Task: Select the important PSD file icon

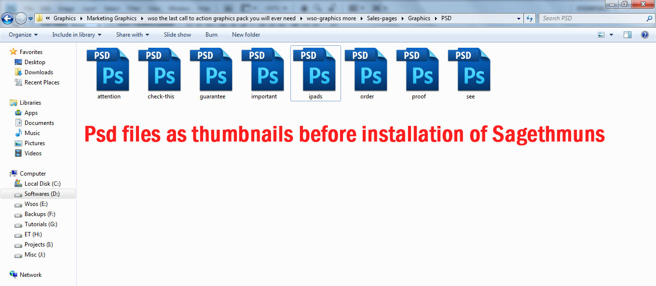Action: point(263,69)
